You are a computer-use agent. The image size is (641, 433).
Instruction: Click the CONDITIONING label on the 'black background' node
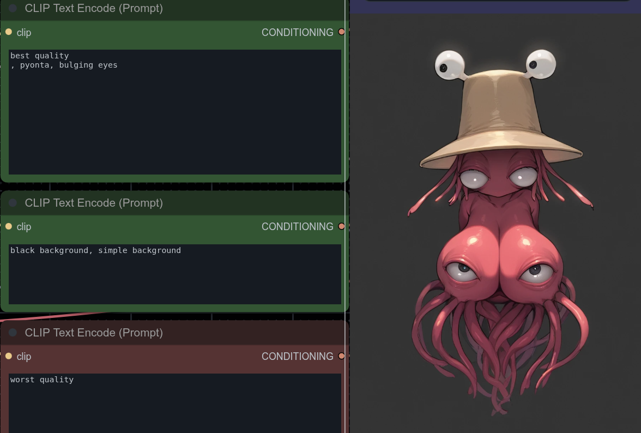297,226
